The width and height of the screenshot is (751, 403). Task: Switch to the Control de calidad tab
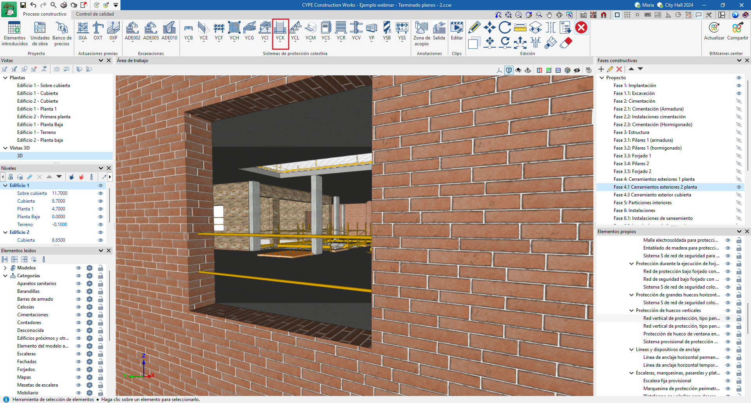tap(95, 14)
